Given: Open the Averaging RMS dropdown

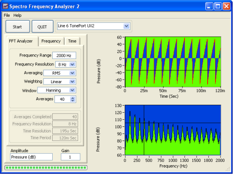Looking at the screenshot, I should tap(72, 73).
